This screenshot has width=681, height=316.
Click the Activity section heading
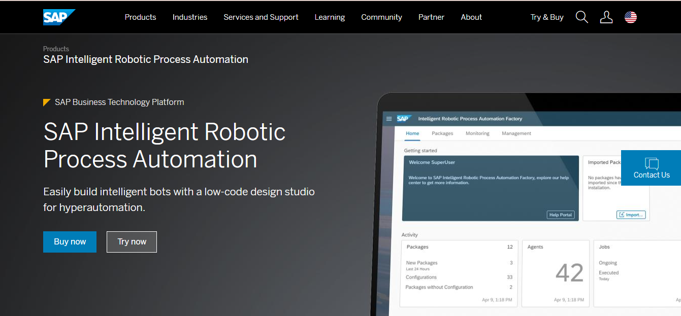410,235
